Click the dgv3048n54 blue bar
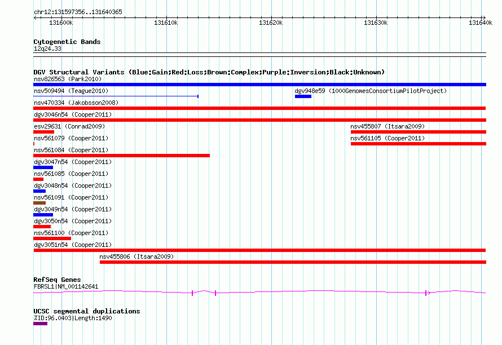 click(39, 191)
